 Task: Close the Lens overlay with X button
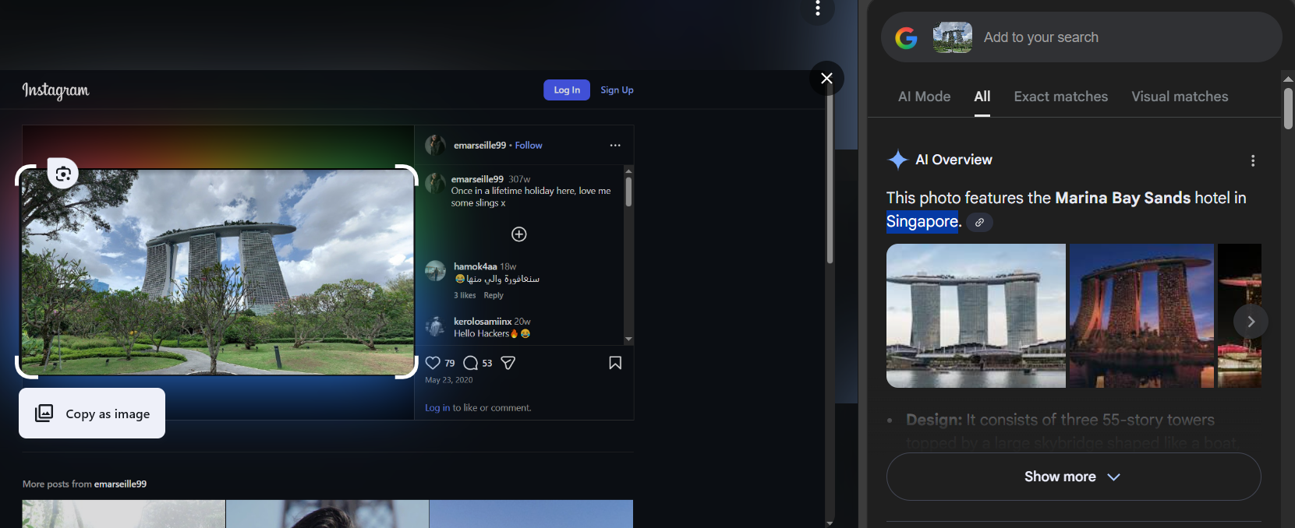826,78
